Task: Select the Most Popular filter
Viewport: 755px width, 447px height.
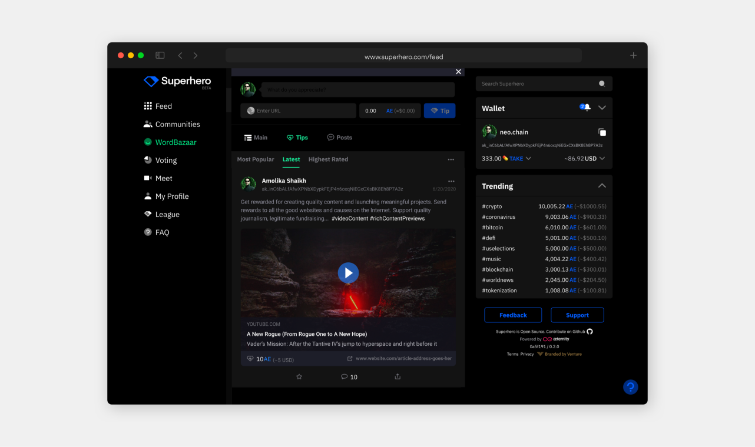Action: [x=255, y=159]
